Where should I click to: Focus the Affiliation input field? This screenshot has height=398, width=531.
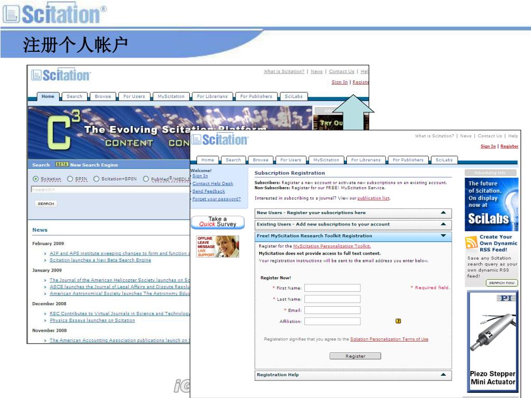pyautogui.click(x=332, y=321)
